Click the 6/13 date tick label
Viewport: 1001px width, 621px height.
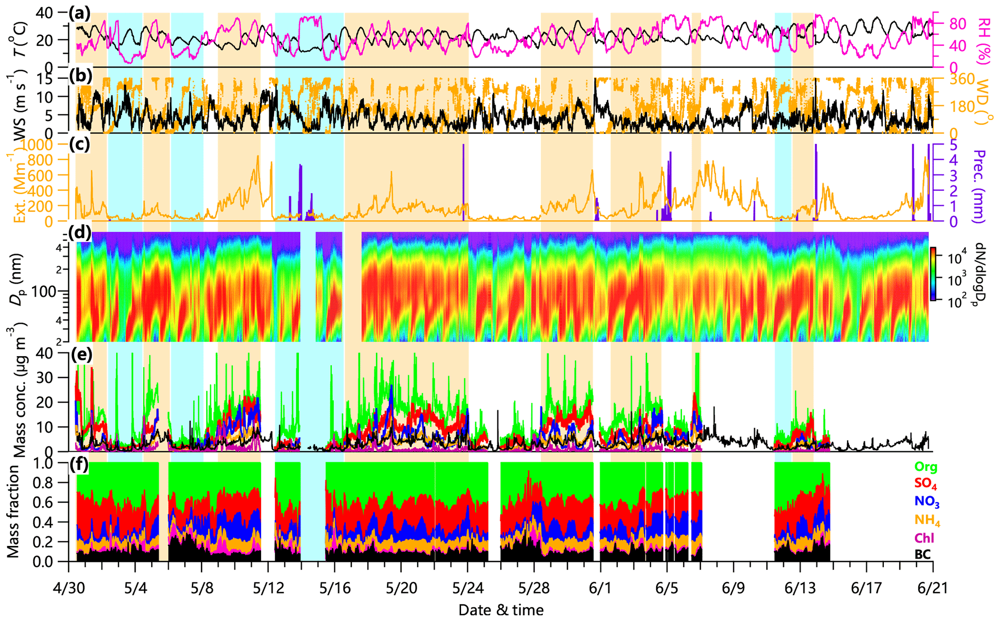[x=800, y=588]
